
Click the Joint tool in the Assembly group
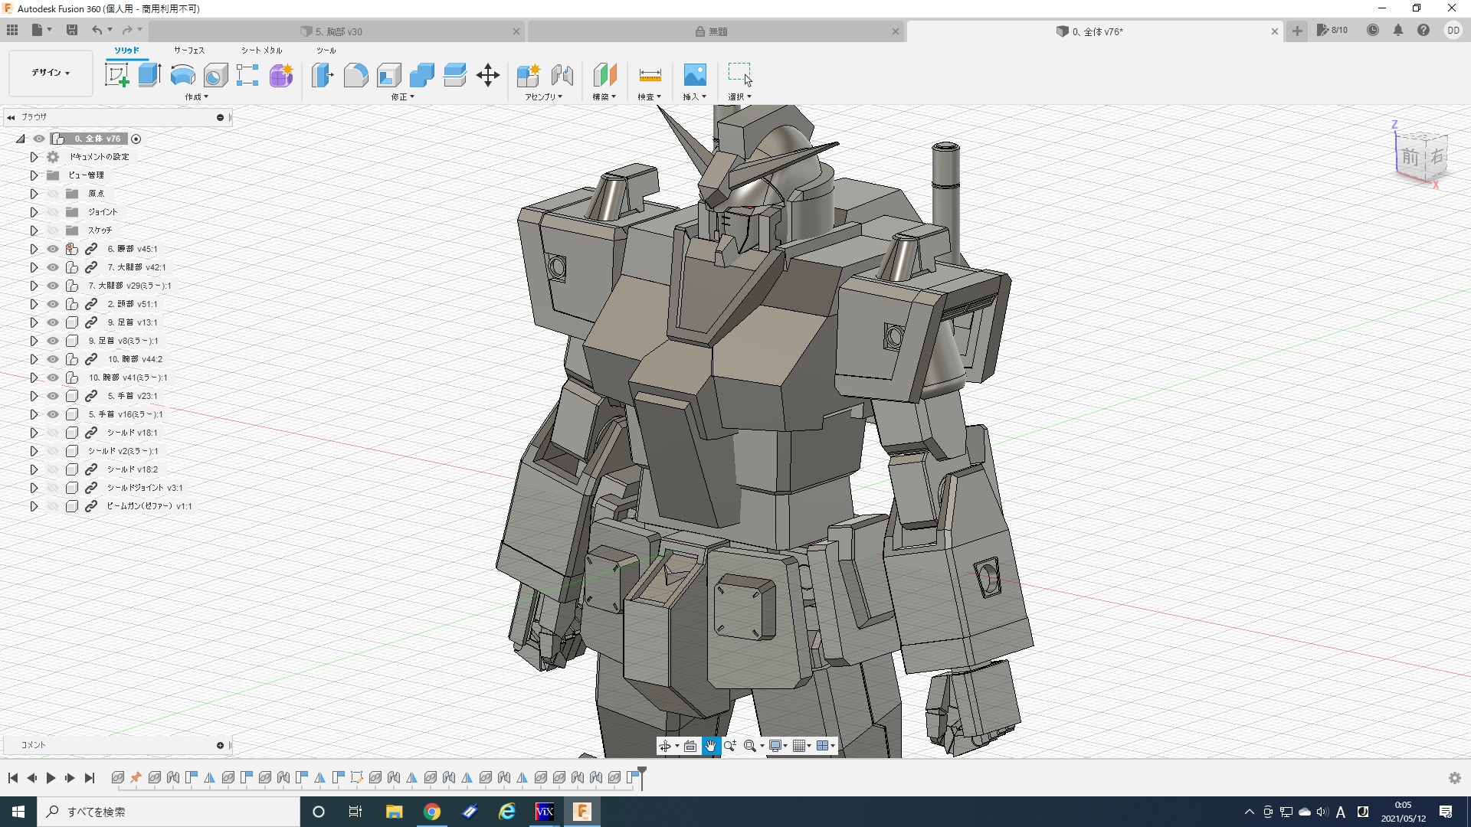(x=562, y=75)
